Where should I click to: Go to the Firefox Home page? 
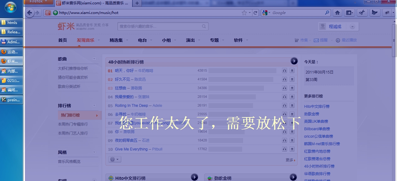337,13
